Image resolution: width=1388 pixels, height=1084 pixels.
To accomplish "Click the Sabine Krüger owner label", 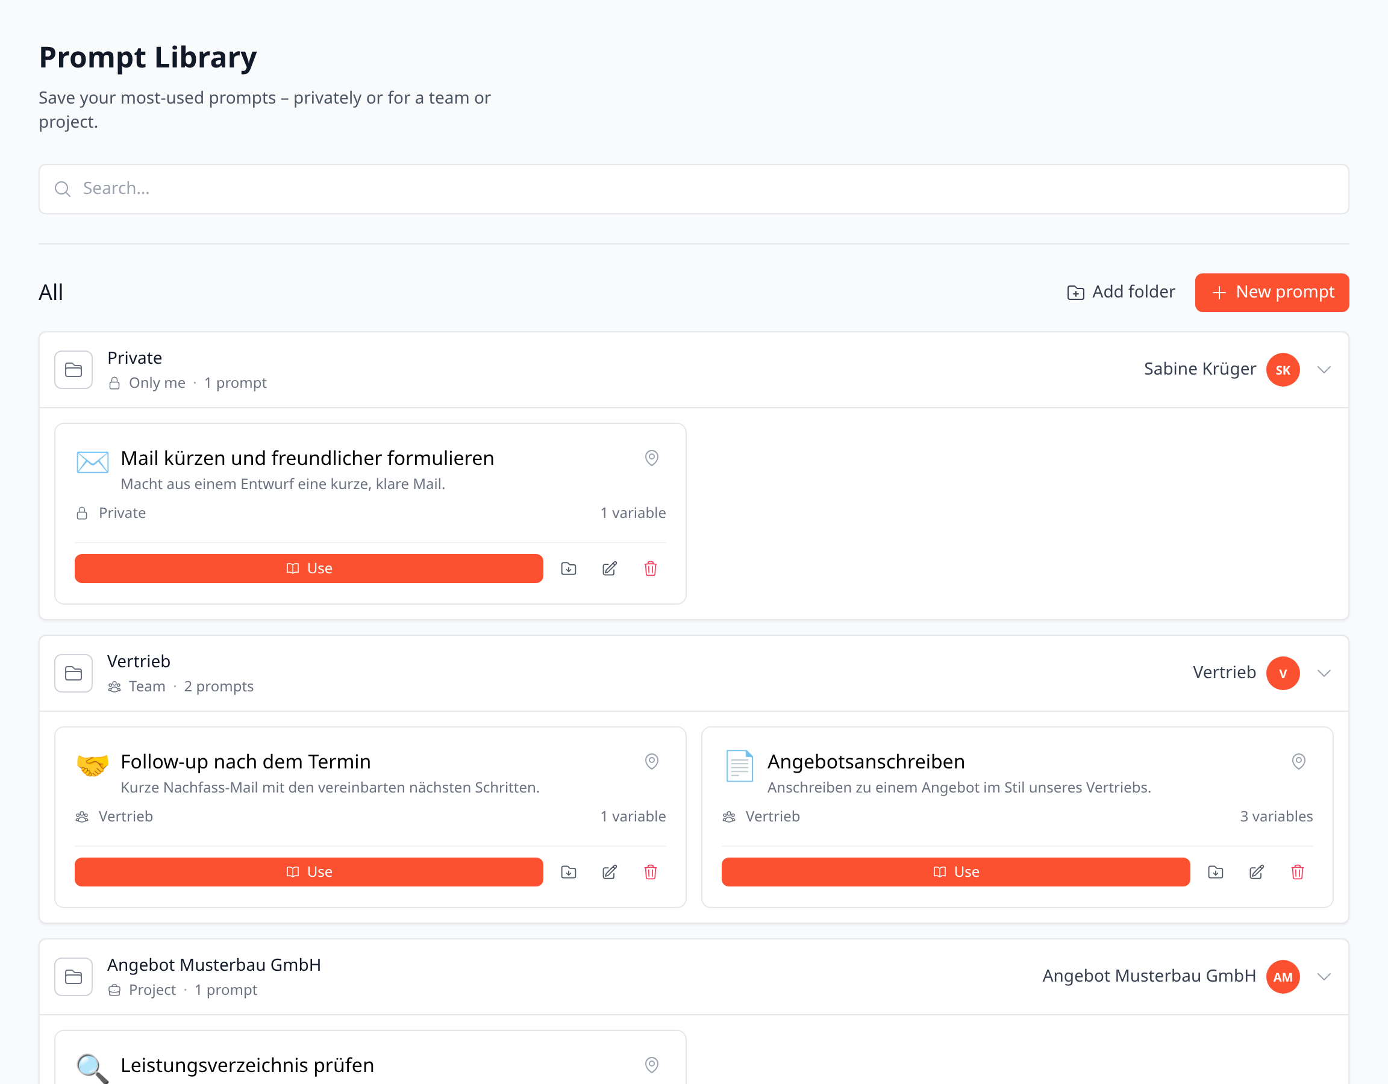I will click(1200, 369).
